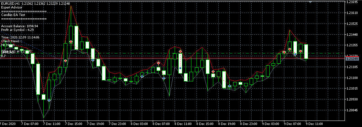Click the blue buy arrow at the 8 Dec 19:00 low
Viewport: 362px width, 127px height.
229,86
